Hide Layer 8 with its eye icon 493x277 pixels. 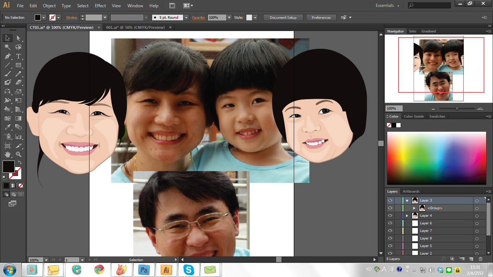pos(390,238)
